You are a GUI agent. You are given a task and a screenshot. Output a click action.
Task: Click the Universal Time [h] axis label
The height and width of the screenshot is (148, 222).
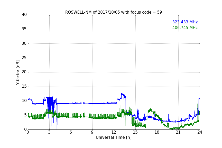(114, 137)
